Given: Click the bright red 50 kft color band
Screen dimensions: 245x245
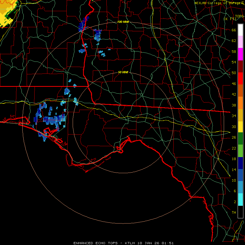Looking at the screenshot, I should [240, 78].
